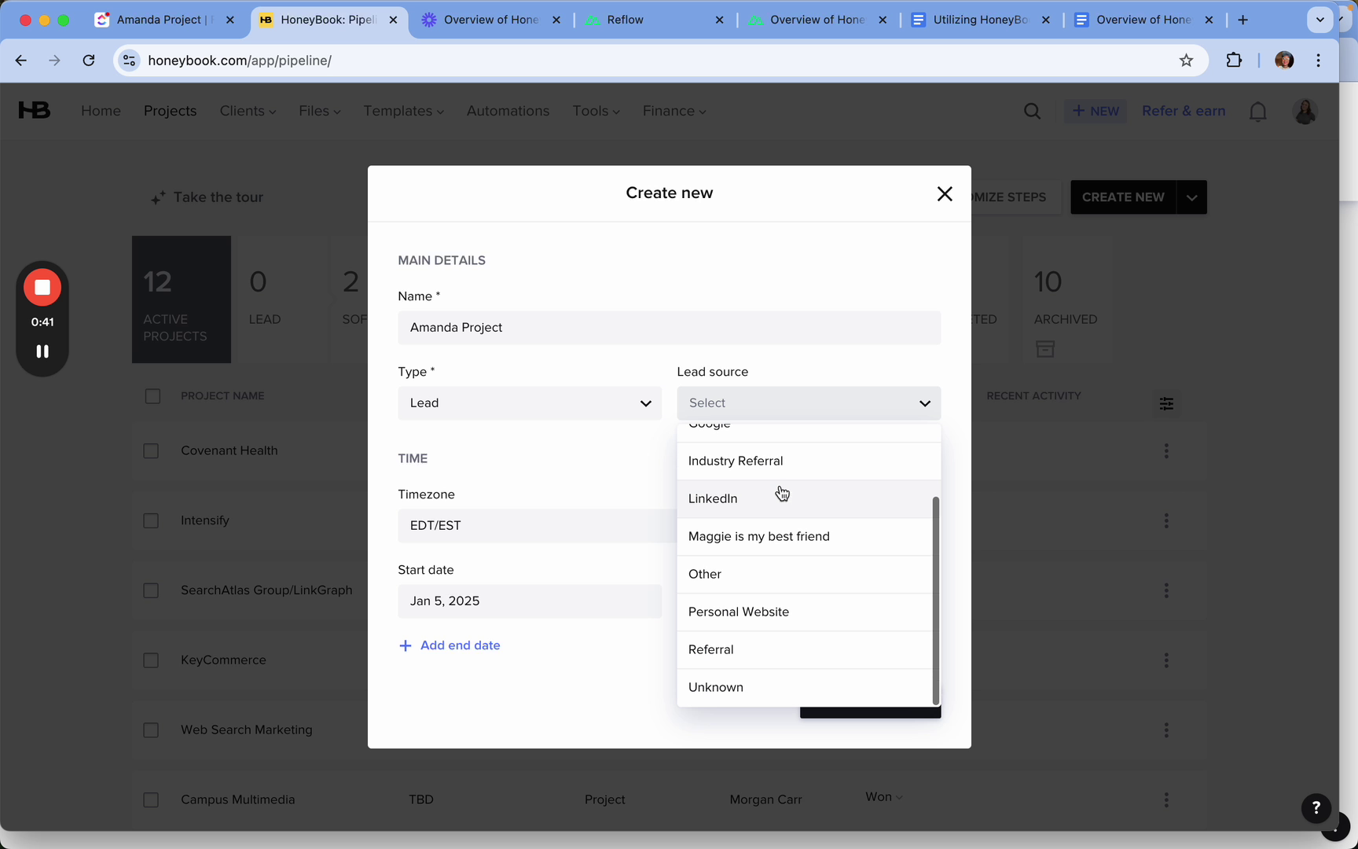Switch to Utilizing HoneyBook docs tab
Image resolution: width=1358 pixels, height=849 pixels.
[981, 20]
